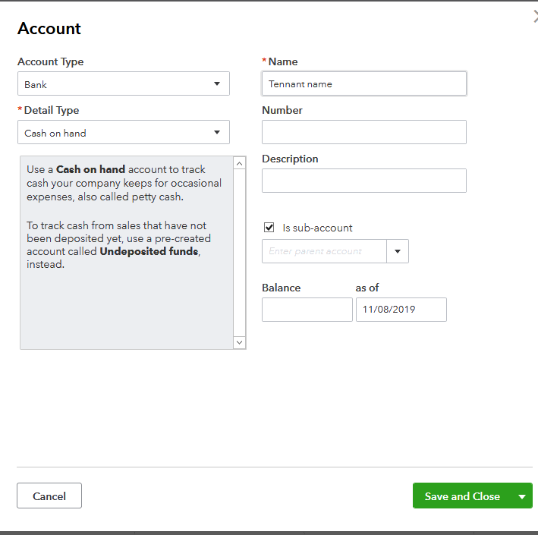This screenshot has width=538, height=535.
Task: Click the Is sub-account label
Action: click(x=317, y=228)
